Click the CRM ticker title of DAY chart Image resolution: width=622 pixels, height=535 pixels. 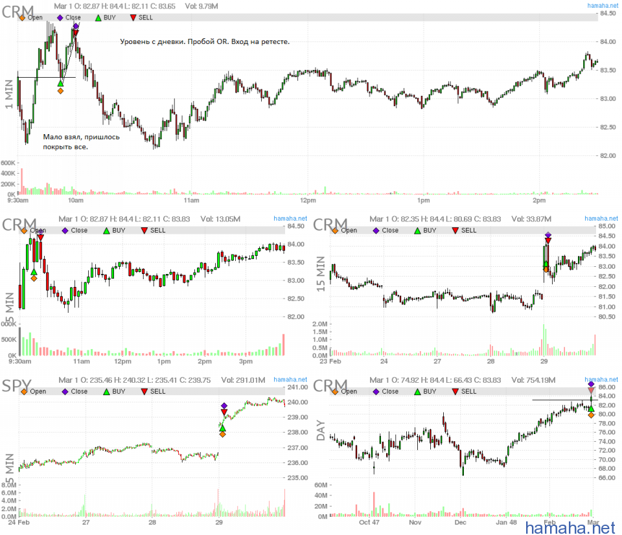point(330,385)
